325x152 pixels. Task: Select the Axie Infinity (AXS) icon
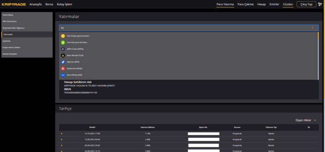click(63, 75)
